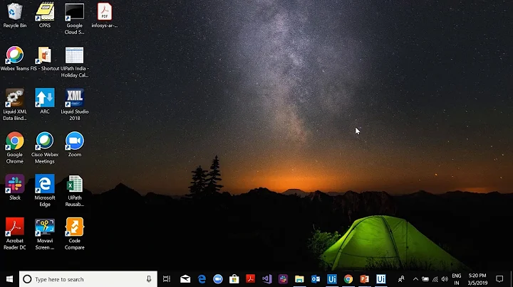Select the Google Chrome desktop icon
The image size is (513, 287).
[x=15, y=148]
